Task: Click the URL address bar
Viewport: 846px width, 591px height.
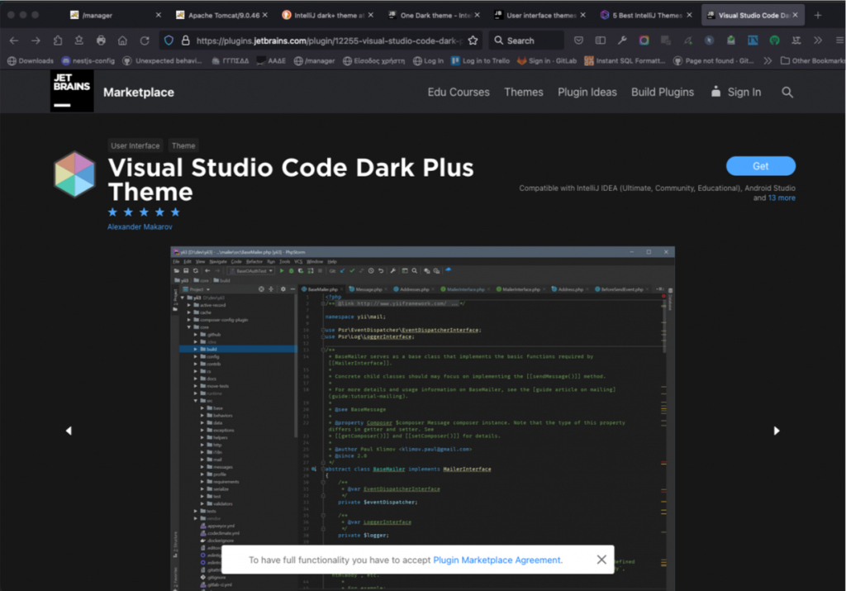Action: 329,41
